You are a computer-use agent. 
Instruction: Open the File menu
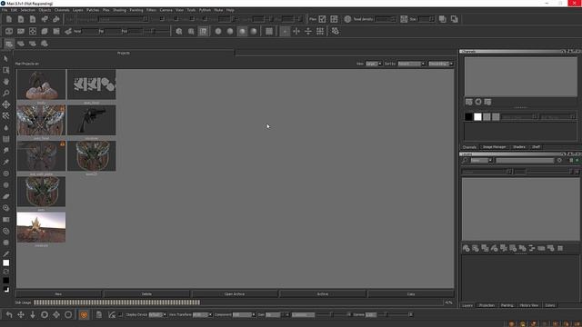pyautogui.click(x=5, y=10)
